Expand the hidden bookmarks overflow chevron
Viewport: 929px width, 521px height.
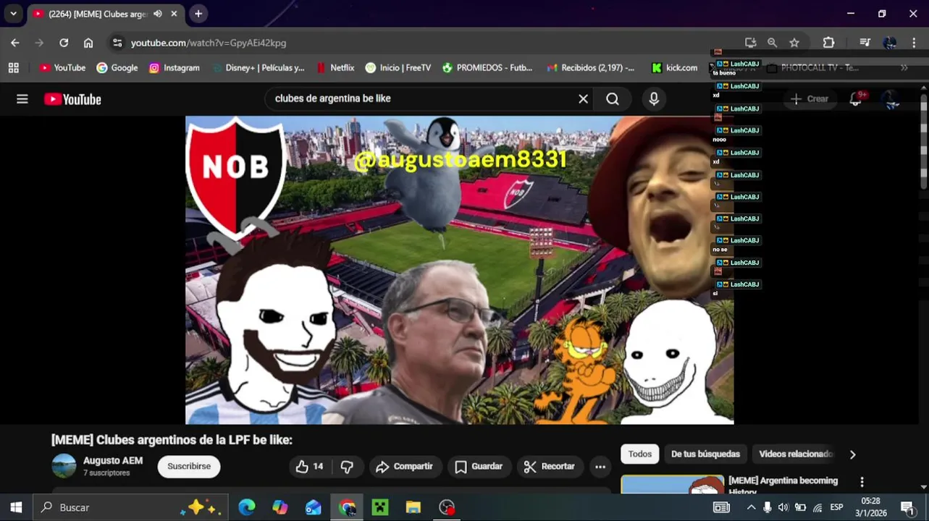point(904,67)
